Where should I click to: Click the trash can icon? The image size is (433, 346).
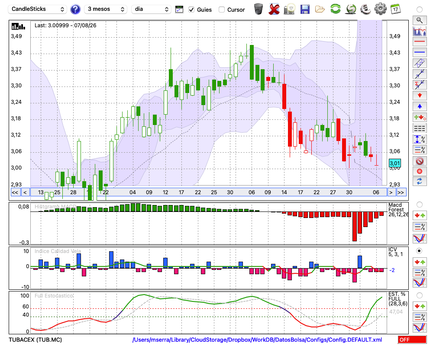tap(259, 9)
